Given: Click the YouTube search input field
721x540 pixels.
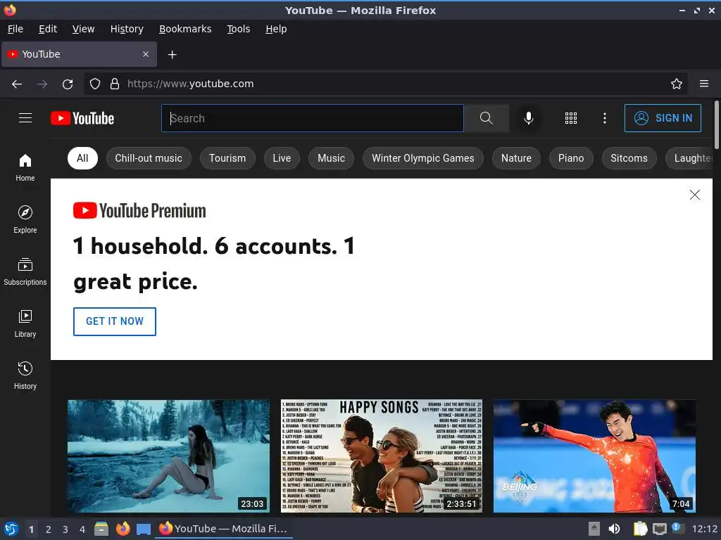Looking at the screenshot, I should [313, 118].
